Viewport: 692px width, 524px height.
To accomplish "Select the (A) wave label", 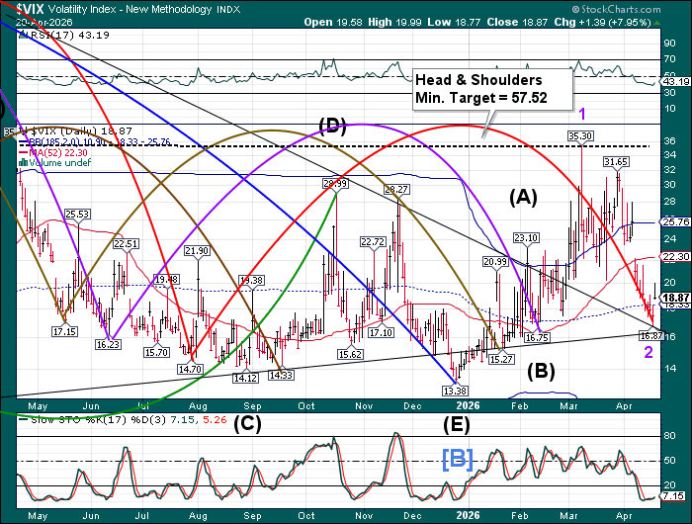I will tap(522, 198).
